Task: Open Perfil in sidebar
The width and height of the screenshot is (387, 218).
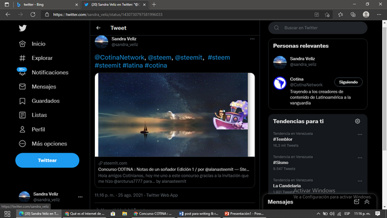Action: (32, 130)
